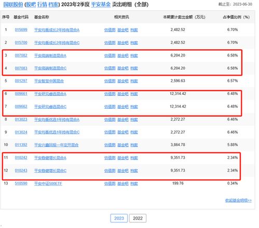Open fund code 010242
Viewport: 259px width, 228px height.
(x=21, y=158)
